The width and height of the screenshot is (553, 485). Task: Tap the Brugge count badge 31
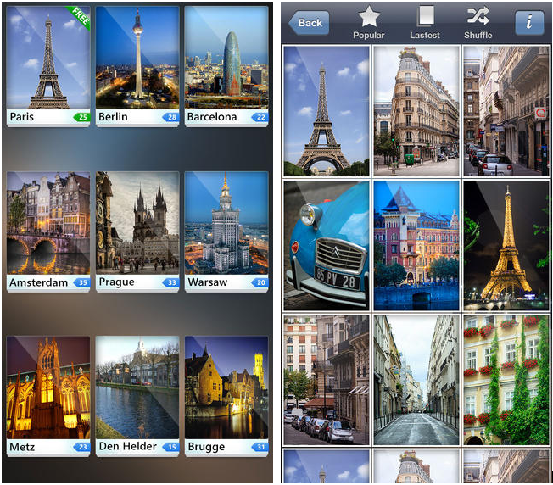coord(260,447)
